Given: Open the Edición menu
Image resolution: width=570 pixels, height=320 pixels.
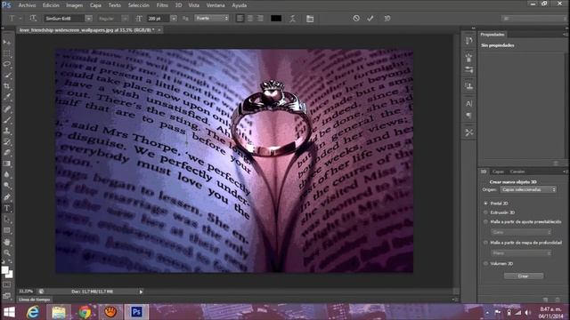Looking at the screenshot, I should [51, 5].
